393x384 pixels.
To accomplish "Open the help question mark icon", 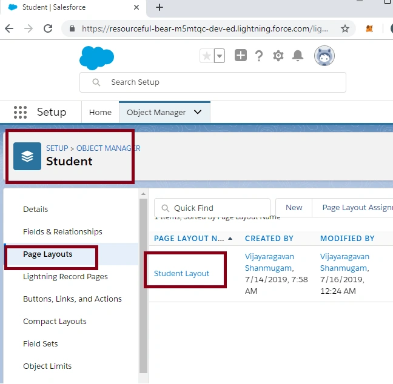I will pyautogui.click(x=259, y=56).
